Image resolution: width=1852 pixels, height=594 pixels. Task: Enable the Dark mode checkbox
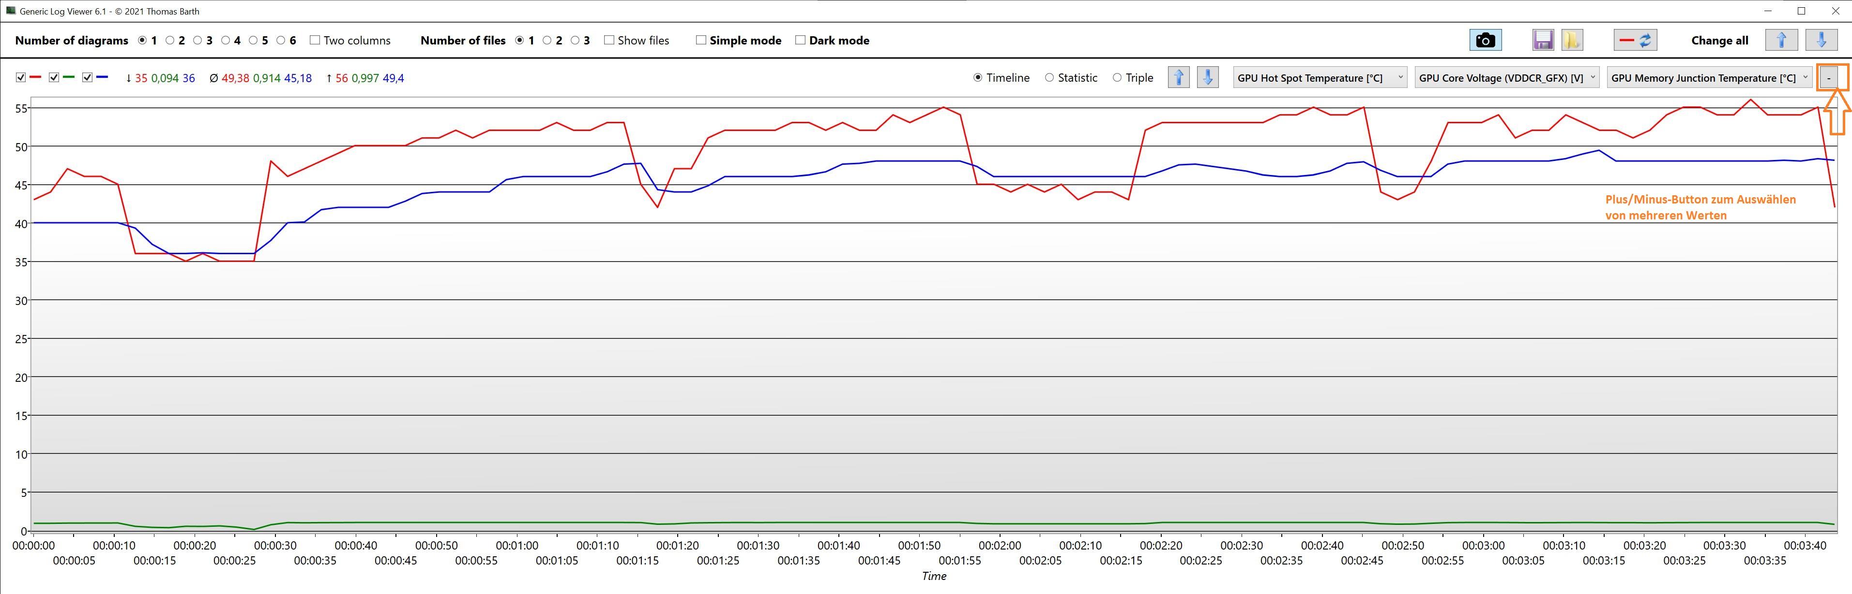point(800,40)
